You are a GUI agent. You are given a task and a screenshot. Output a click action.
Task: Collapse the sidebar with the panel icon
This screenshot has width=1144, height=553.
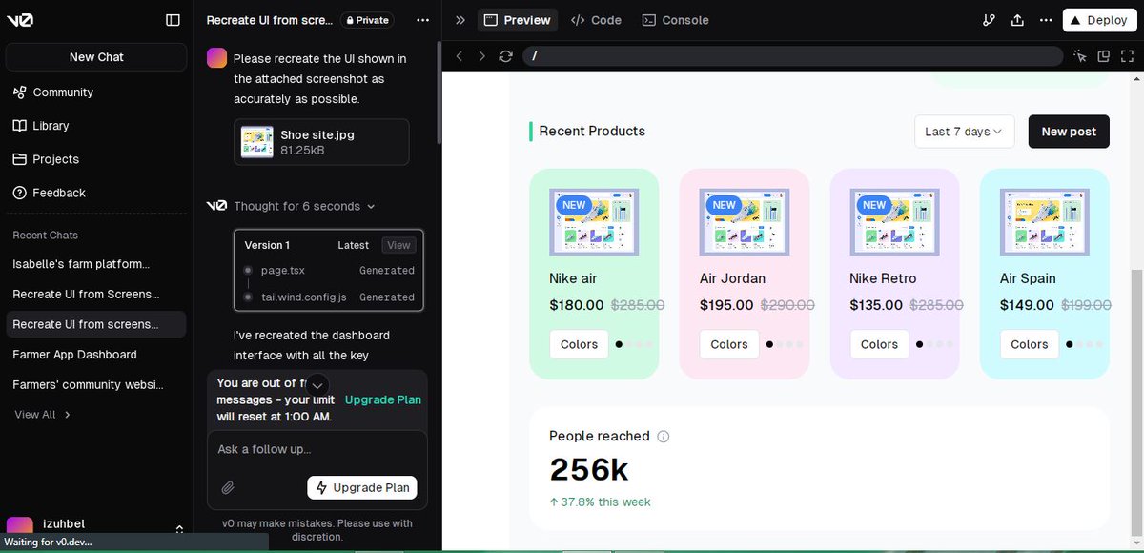(x=173, y=20)
